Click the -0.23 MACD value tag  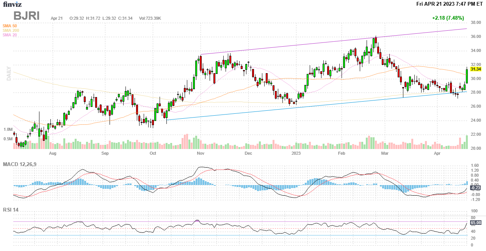click(x=475, y=188)
